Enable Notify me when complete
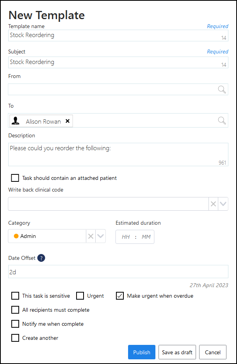Image resolution: width=237 pixels, height=364 pixels. (x=15, y=324)
